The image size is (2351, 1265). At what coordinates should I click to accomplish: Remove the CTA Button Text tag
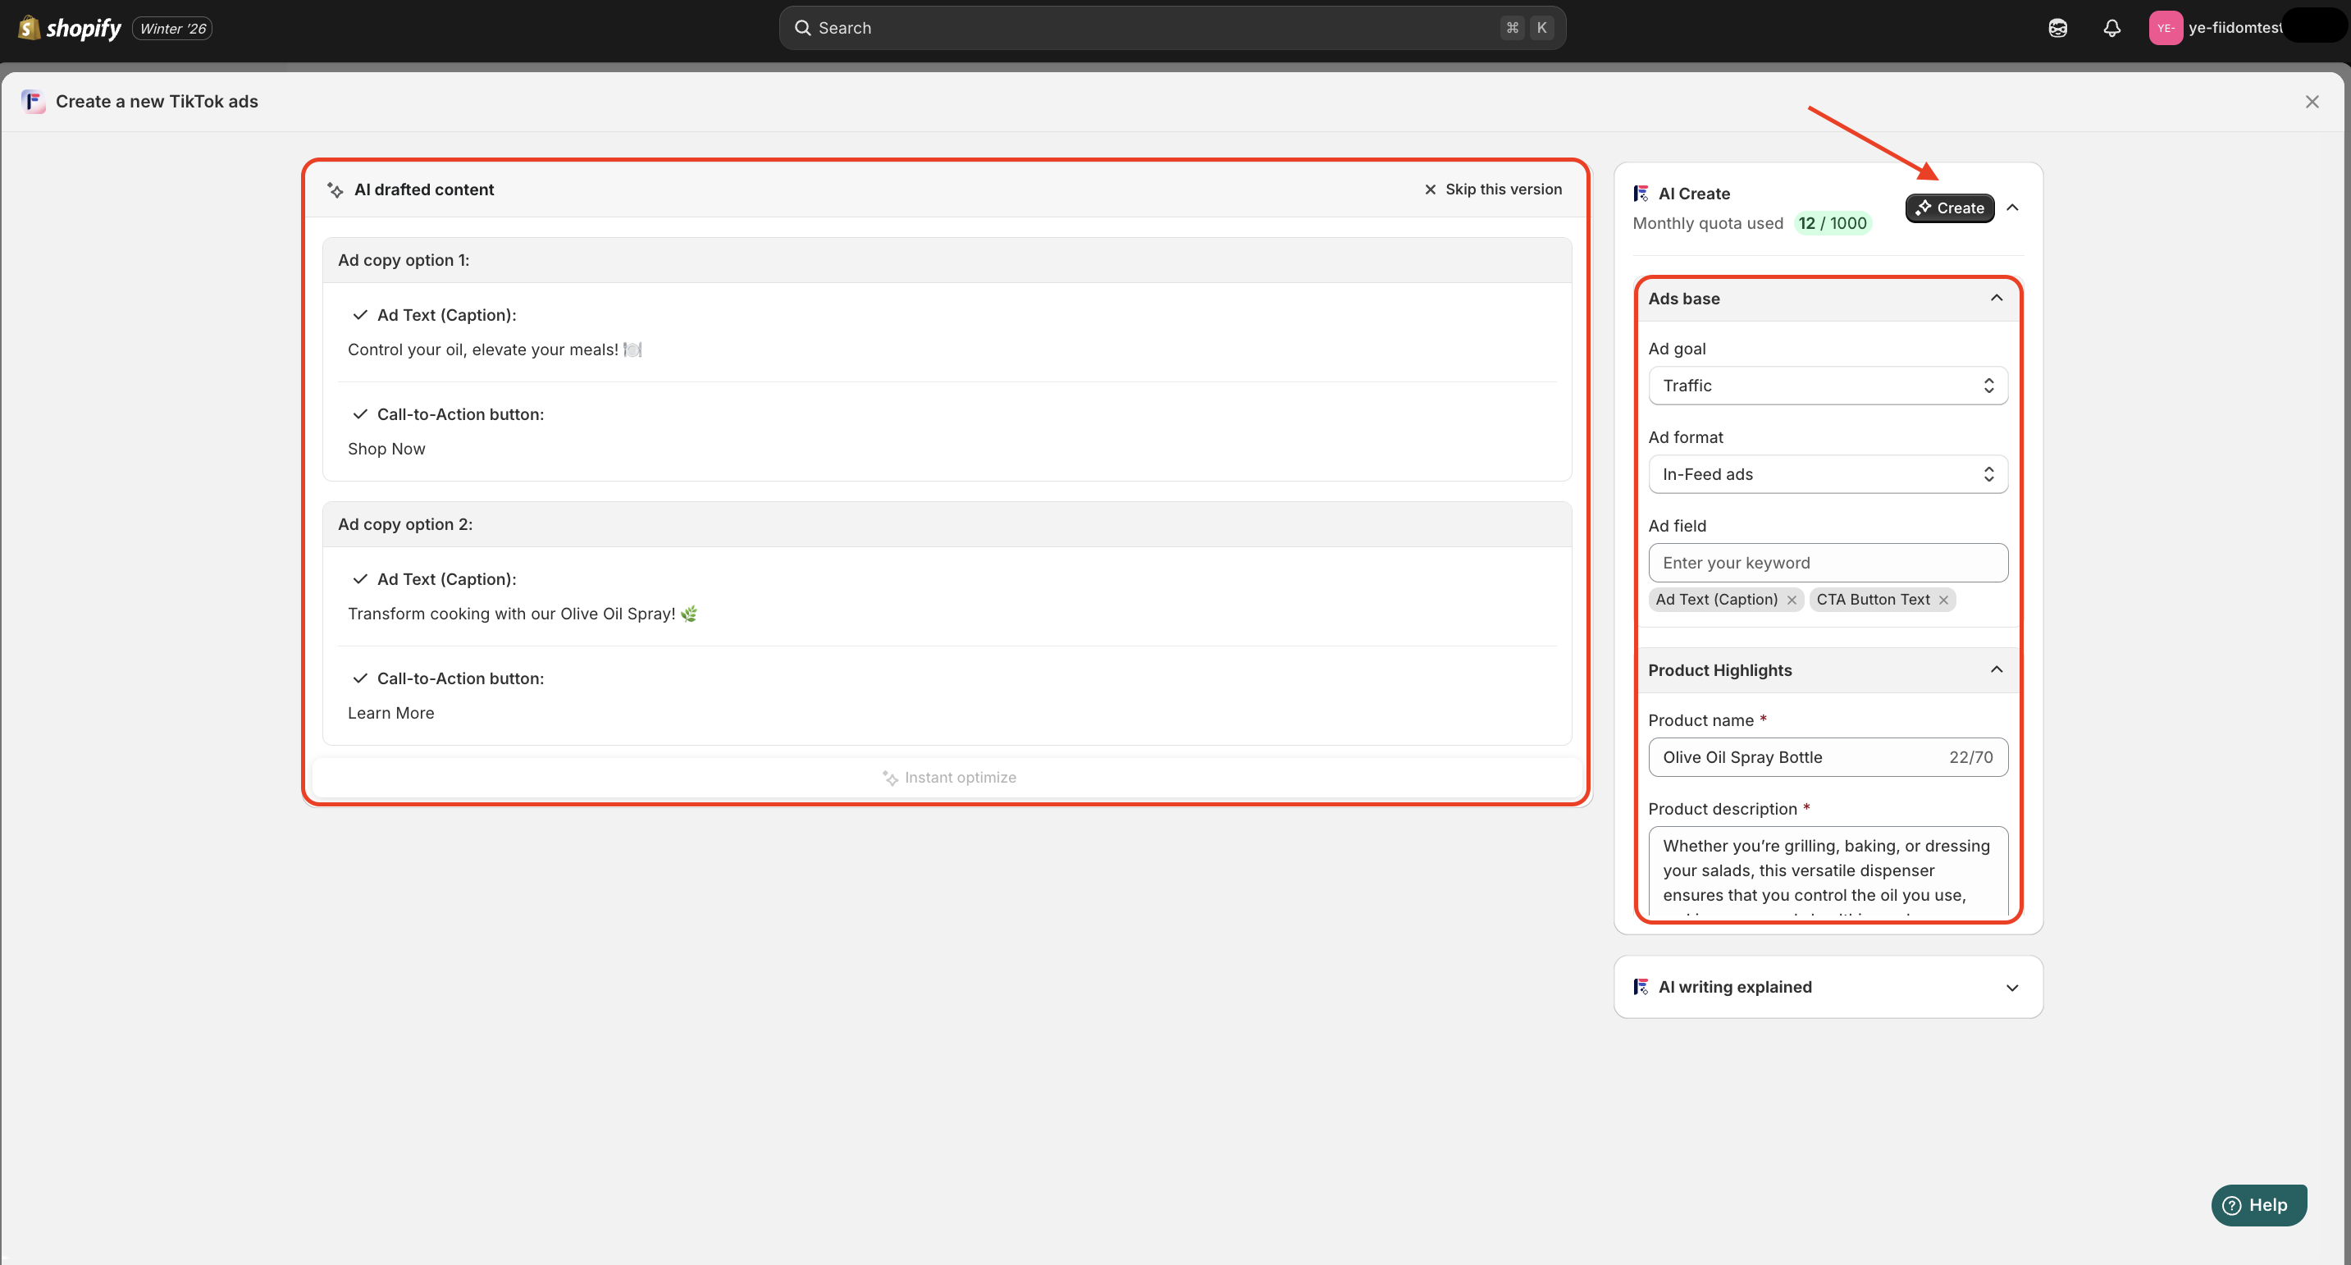(1943, 600)
